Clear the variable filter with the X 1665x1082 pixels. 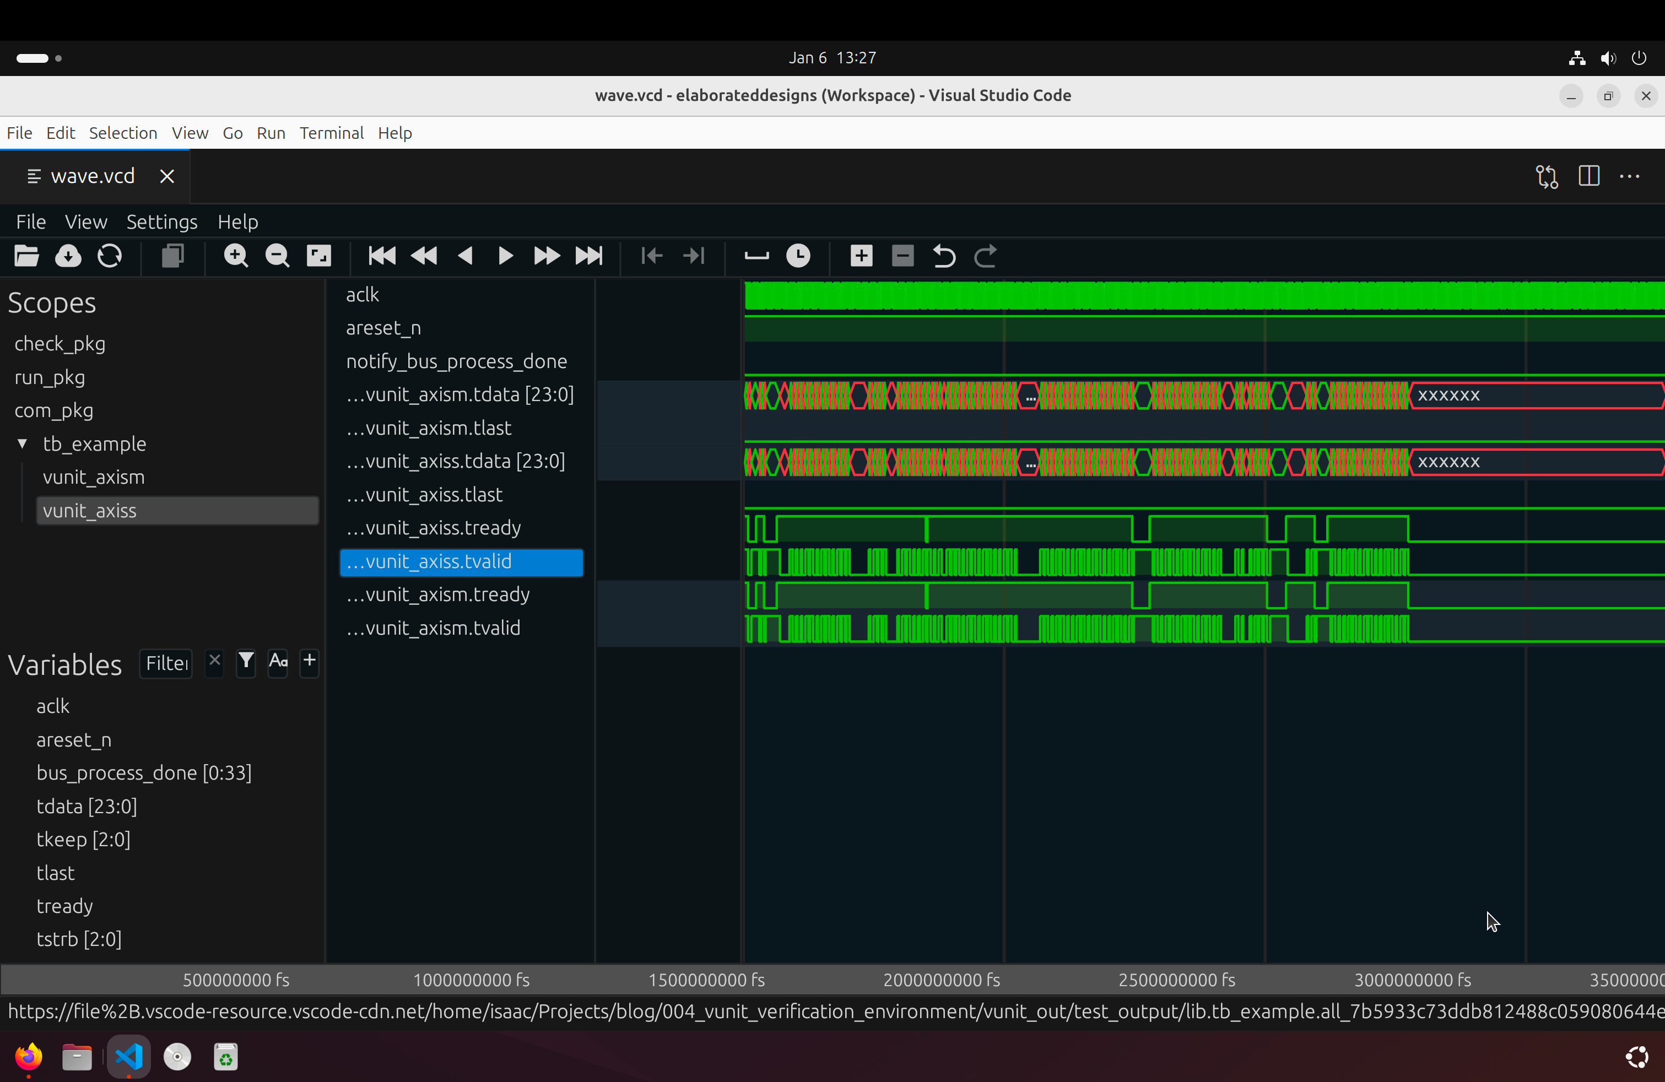coord(214,662)
